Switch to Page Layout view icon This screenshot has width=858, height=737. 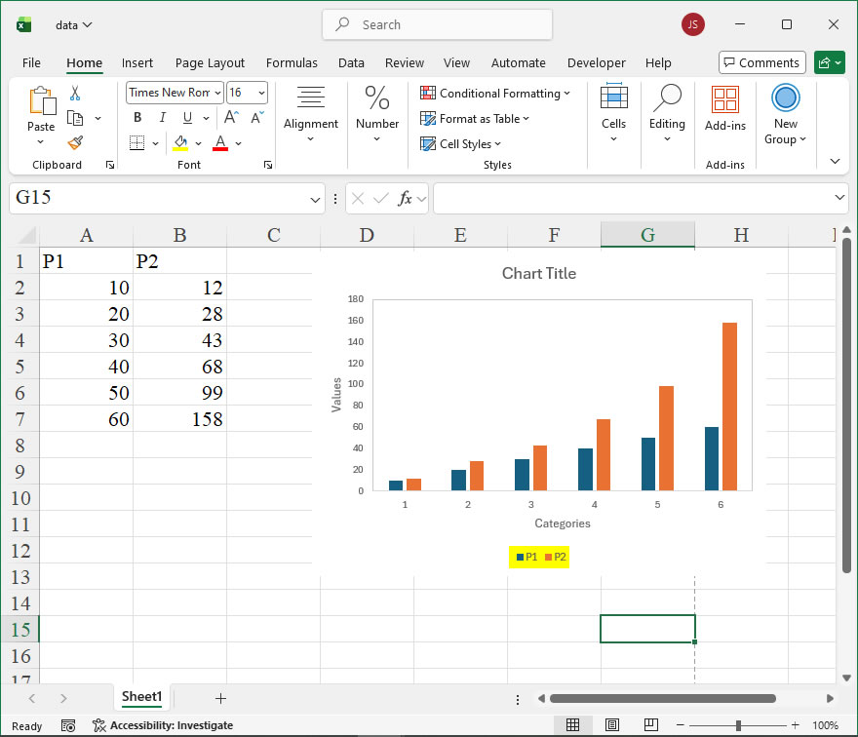[611, 725]
